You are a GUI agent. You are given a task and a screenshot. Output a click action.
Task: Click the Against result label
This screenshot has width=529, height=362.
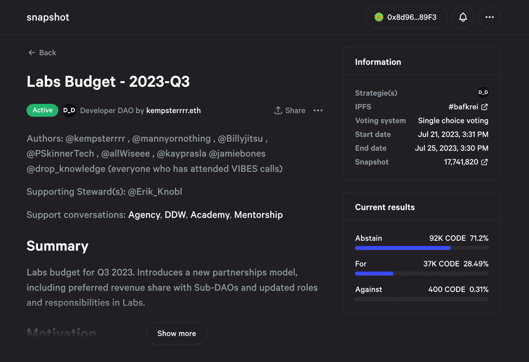pos(368,290)
